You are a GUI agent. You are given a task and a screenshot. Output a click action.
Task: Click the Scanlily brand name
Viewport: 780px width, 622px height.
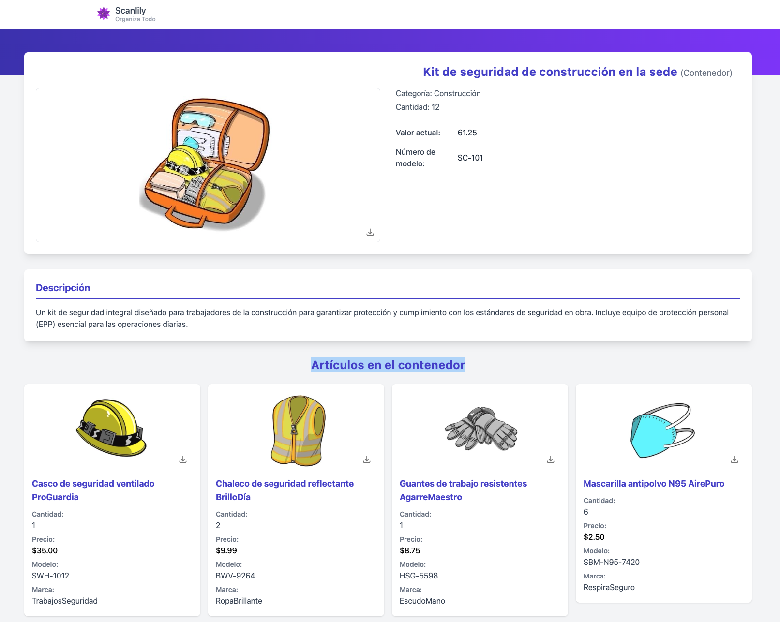point(130,11)
